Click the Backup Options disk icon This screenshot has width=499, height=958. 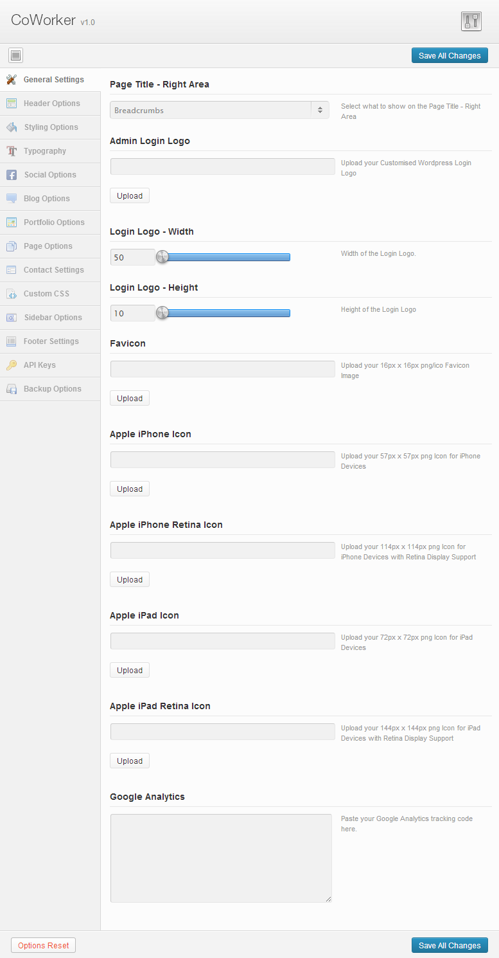pos(12,389)
